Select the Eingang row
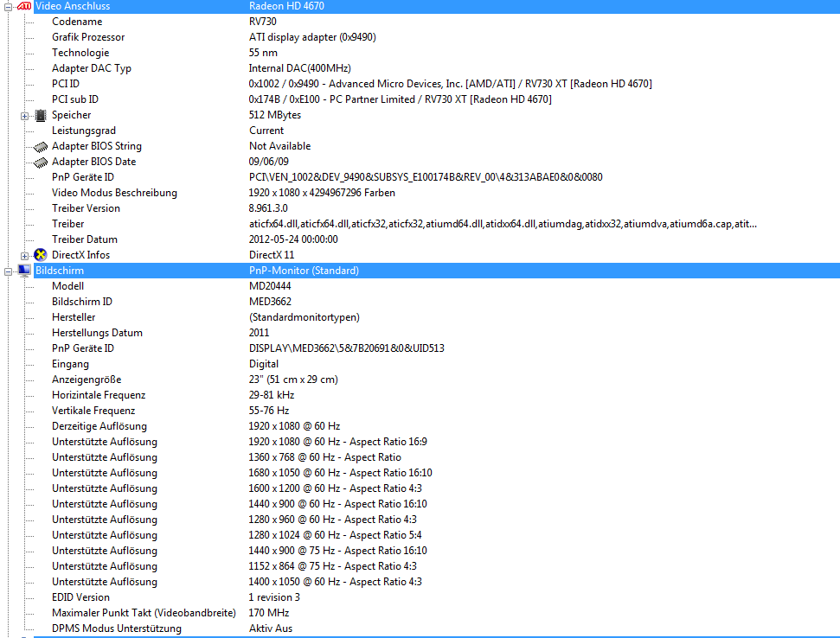This screenshot has height=638, width=840. pyautogui.click(x=437, y=364)
